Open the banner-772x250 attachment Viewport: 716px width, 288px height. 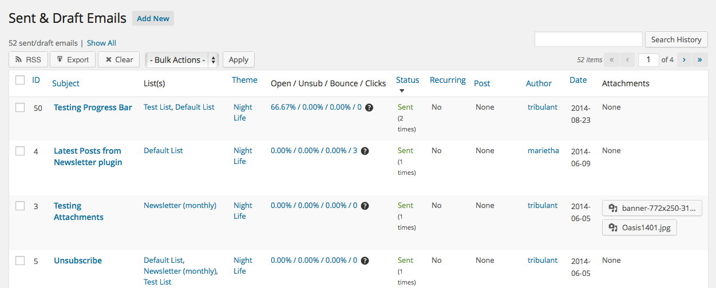652,208
